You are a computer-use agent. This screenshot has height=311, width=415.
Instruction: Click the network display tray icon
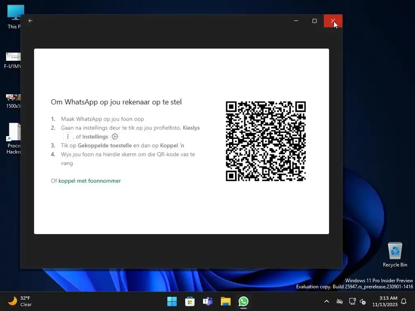(352, 301)
